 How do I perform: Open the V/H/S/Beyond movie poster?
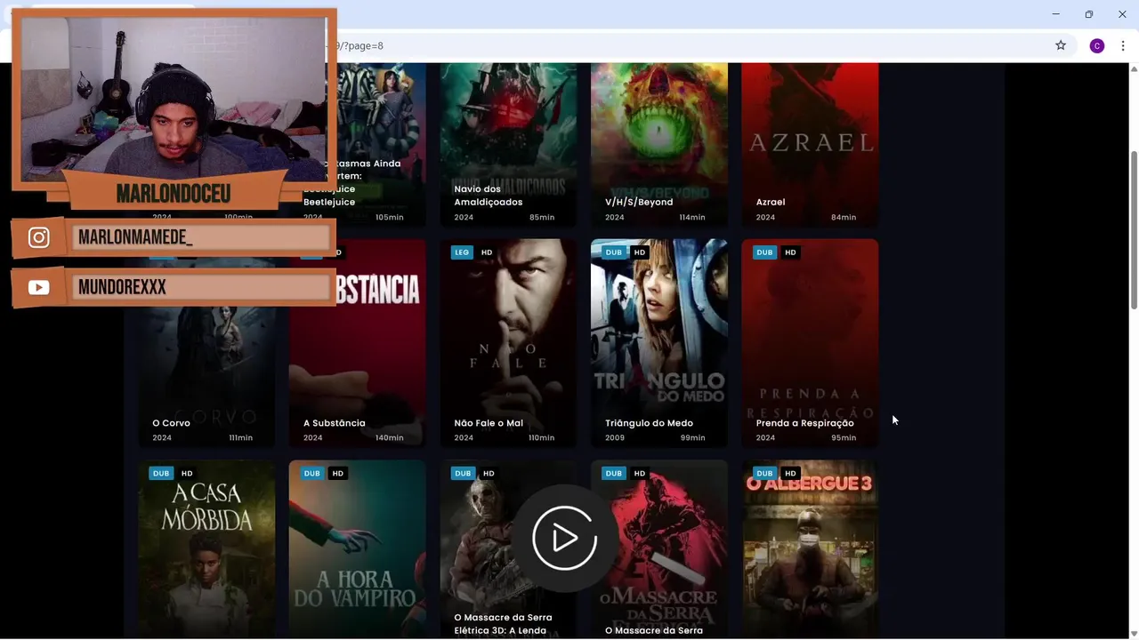[x=658, y=144]
